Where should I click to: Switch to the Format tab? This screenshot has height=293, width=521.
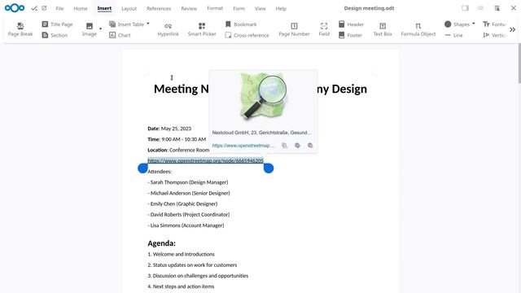point(215,8)
